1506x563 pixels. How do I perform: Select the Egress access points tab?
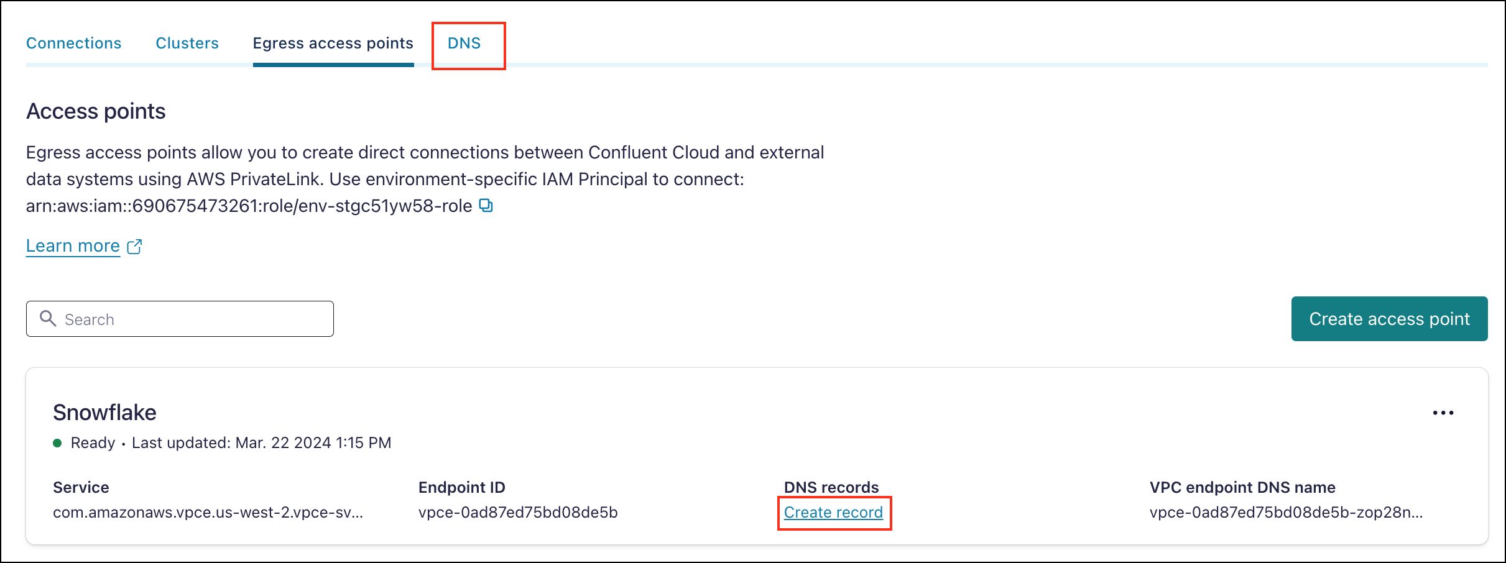click(333, 43)
